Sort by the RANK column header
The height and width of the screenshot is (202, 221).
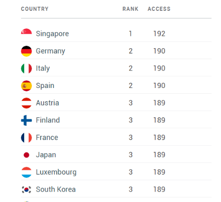click(x=130, y=9)
